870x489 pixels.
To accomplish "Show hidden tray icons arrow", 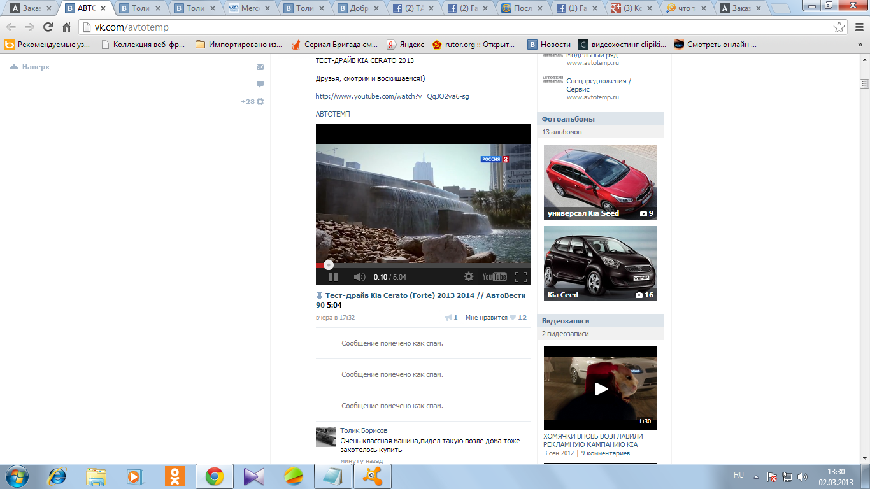I will pos(756,476).
